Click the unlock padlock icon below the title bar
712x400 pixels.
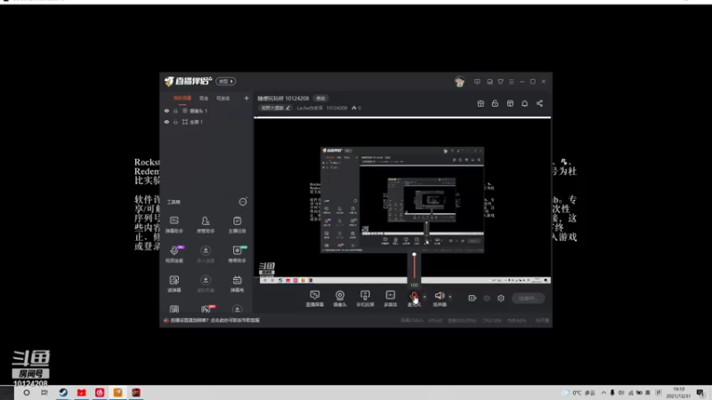[495, 103]
